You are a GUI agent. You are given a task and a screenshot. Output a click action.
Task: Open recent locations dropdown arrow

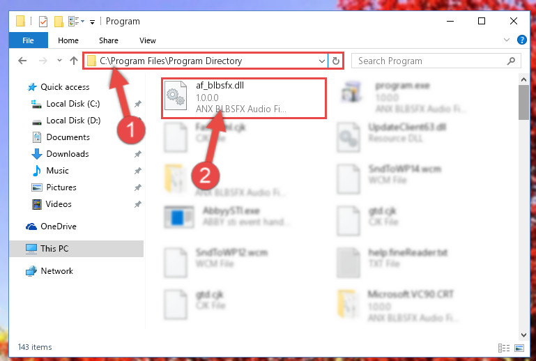pyautogui.click(x=59, y=61)
